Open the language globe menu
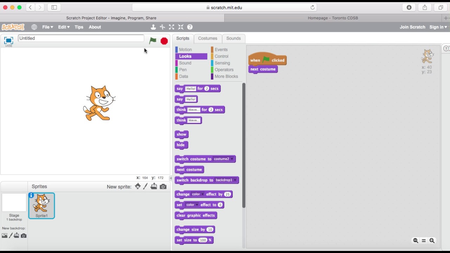This screenshot has width=450, height=253. 34,27
